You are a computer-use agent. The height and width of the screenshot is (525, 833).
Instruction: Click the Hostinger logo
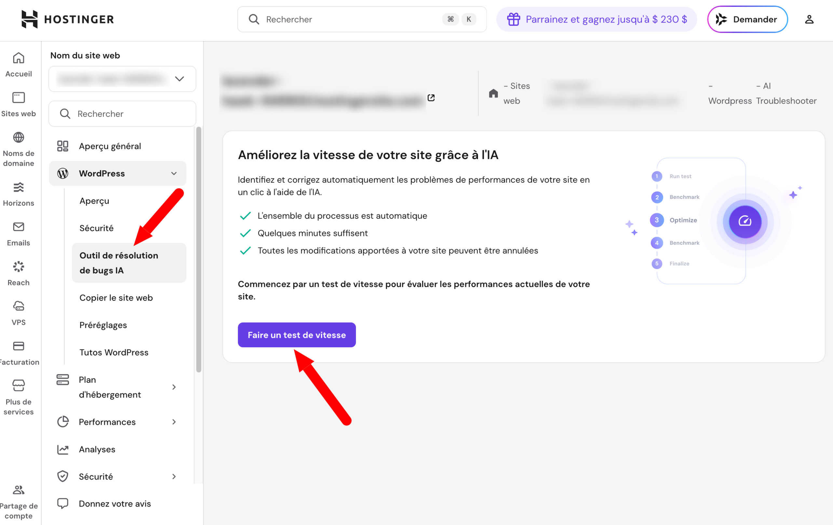[67, 19]
